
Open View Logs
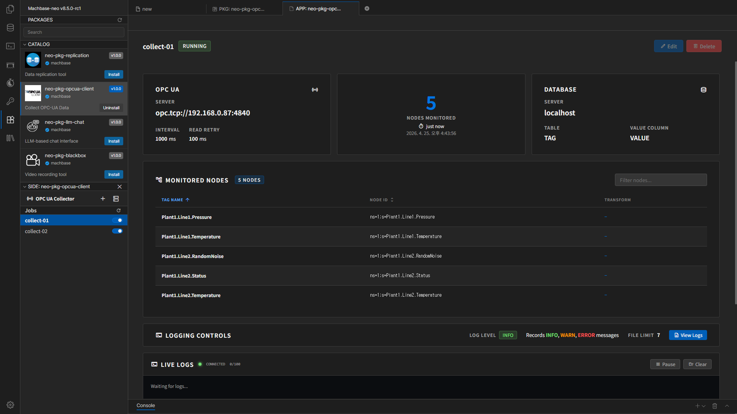[x=688, y=335]
